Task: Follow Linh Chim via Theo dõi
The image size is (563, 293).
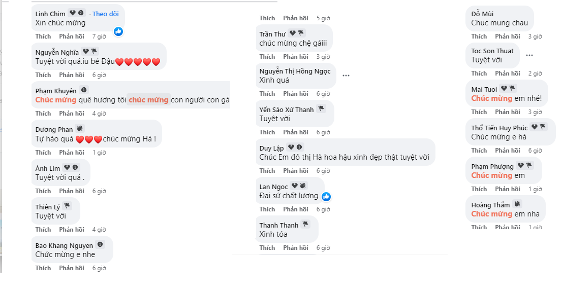Action: (106, 14)
